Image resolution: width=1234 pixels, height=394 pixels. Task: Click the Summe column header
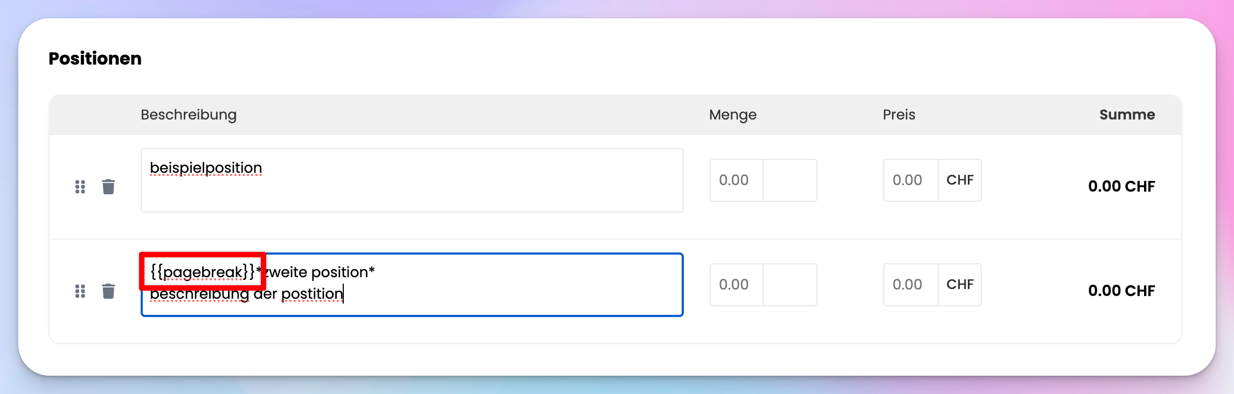click(1127, 115)
